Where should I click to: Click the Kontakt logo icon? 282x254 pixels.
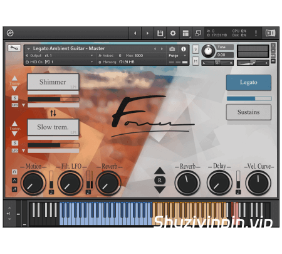click(x=10, y=33)
